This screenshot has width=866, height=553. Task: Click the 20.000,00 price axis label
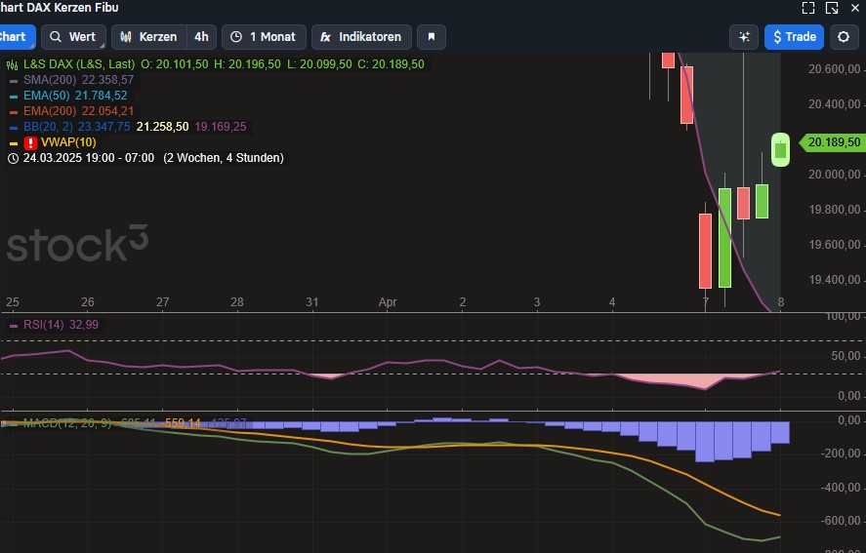pyautogui.click(x=835, y=175)
